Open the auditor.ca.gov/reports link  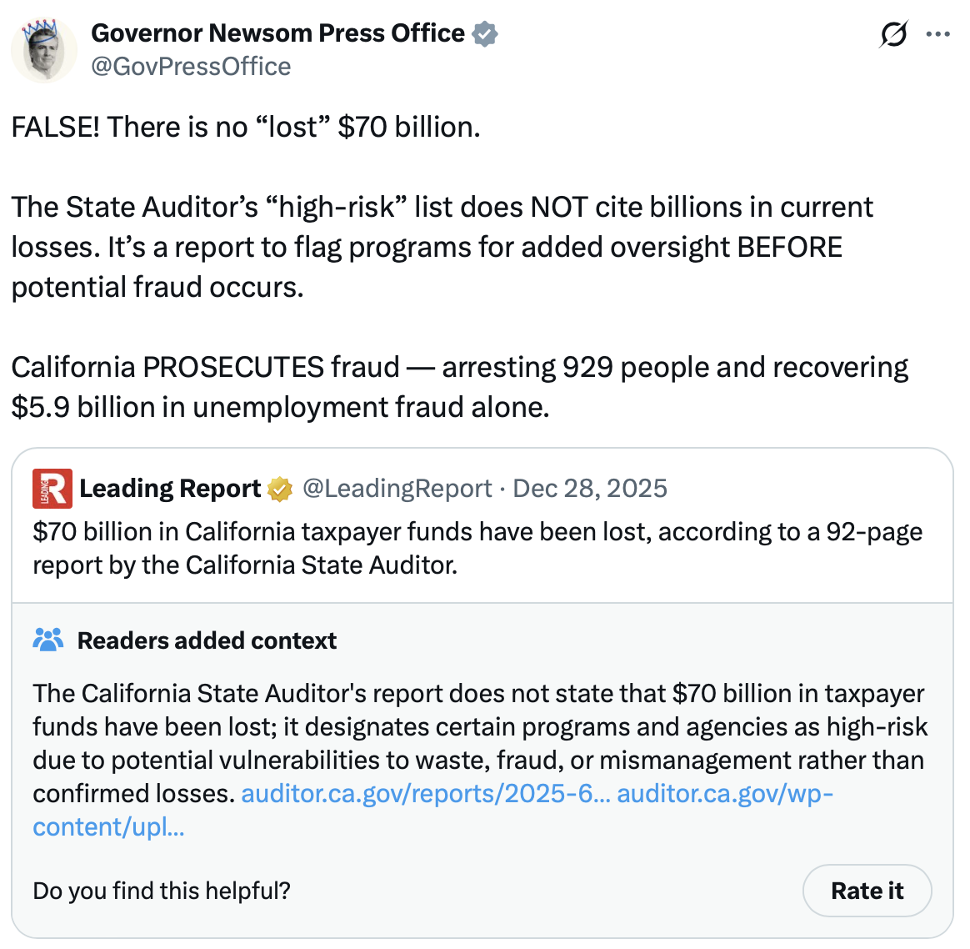[425, 794]
